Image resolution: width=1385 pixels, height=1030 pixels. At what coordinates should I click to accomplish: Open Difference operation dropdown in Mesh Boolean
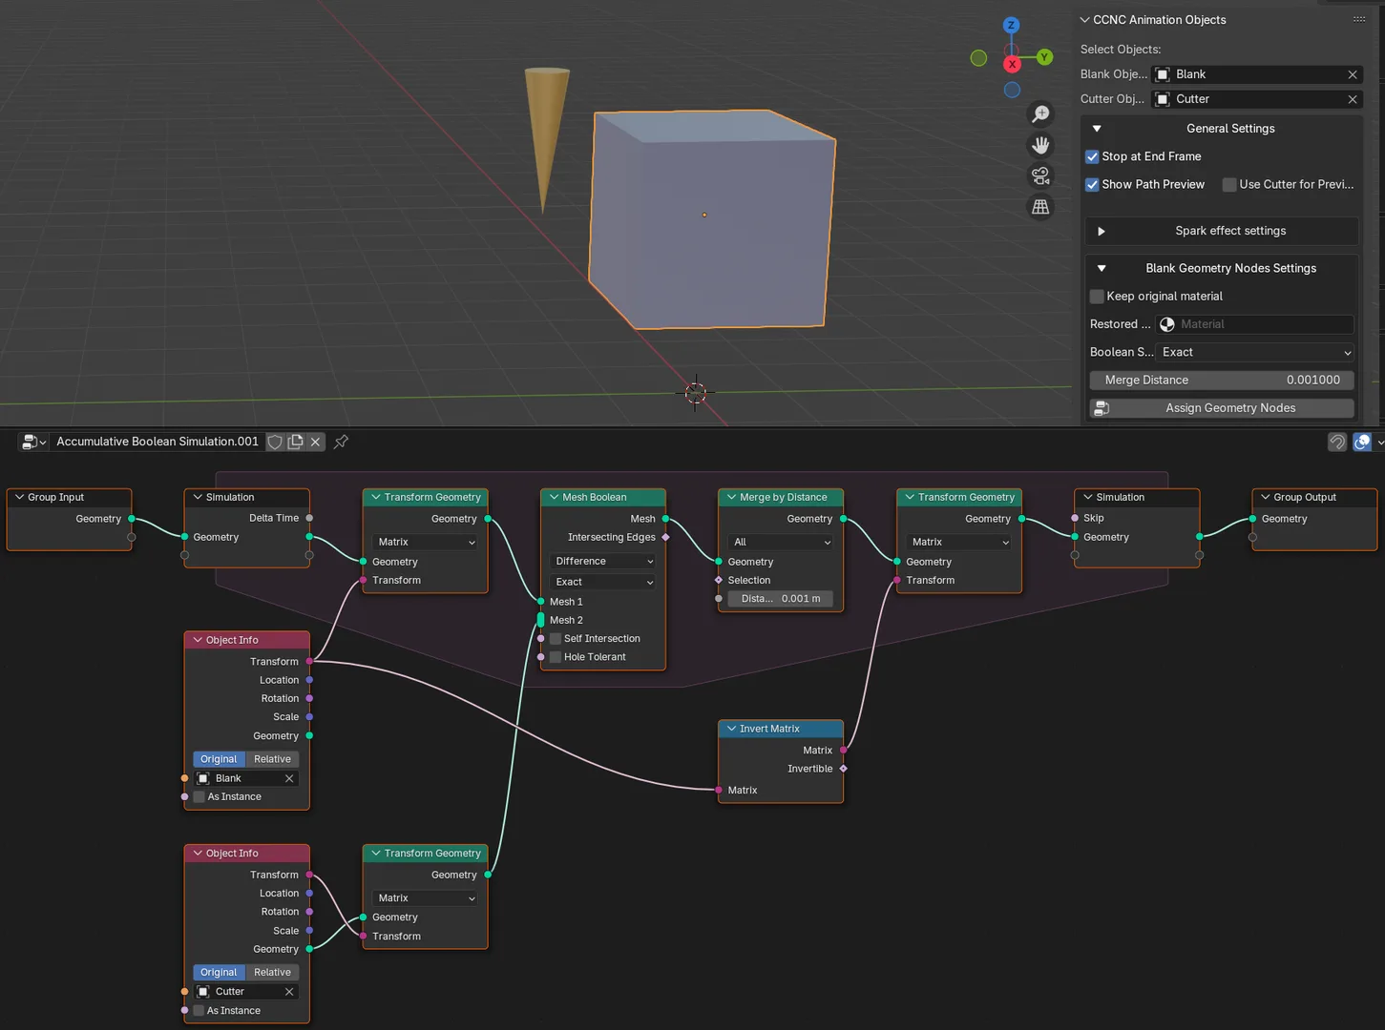[x=603, y=562]
